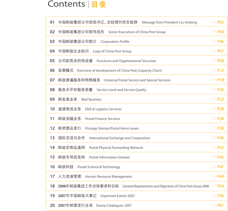
Task: Select 'General Requirements and Objectives of China Post Group 2008'
Action: point(166,186)
